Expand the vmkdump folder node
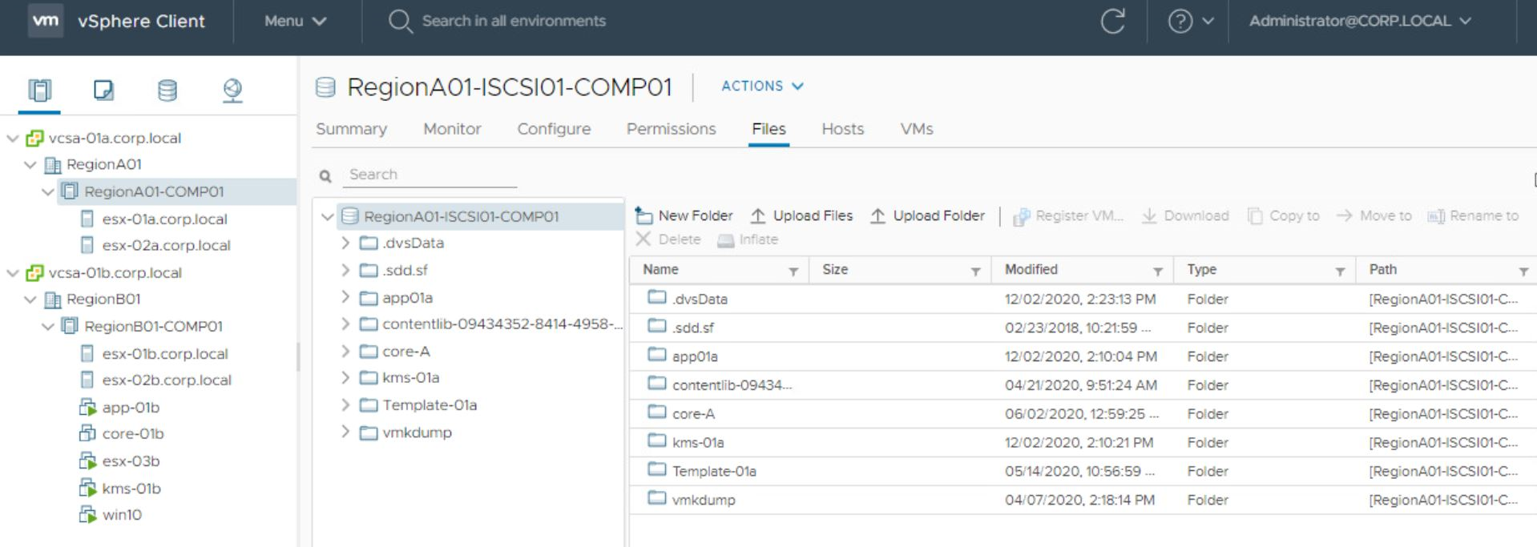 tap(345, 432)
